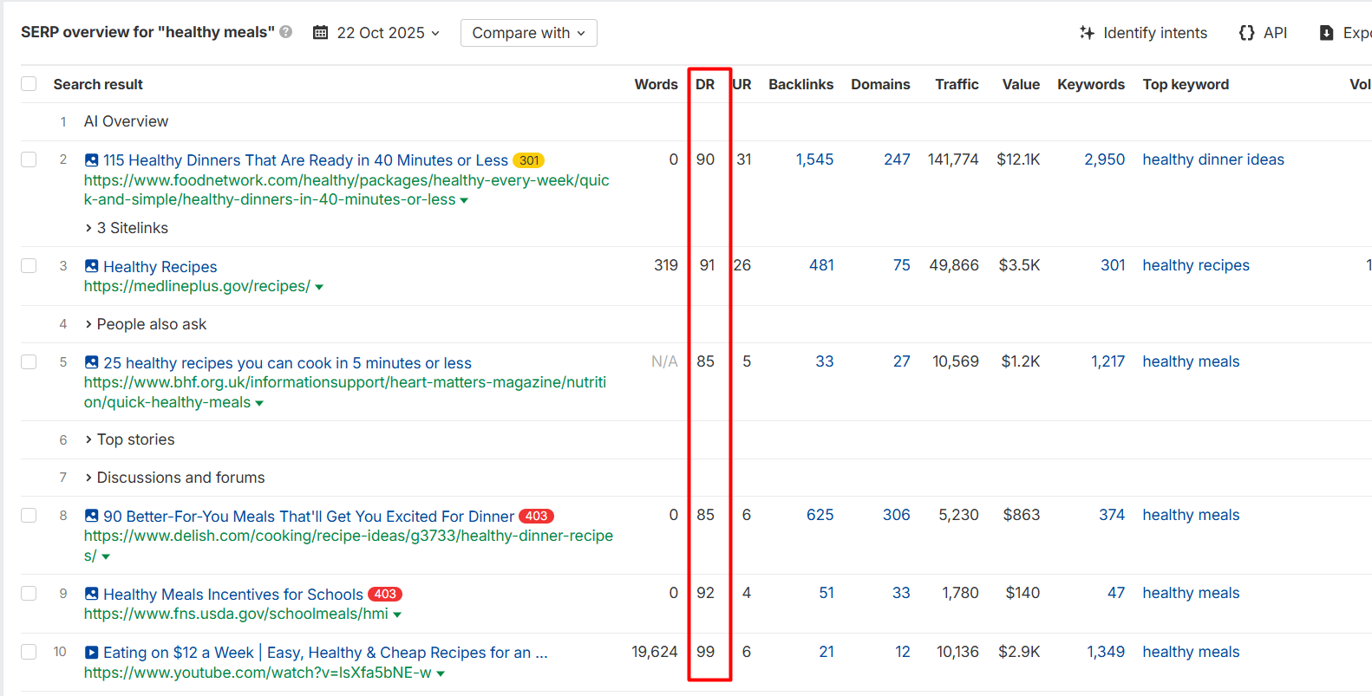1372x696 pixels.
Task: Check the box for the bhf.org.uk result
Action: coord(29,361)
